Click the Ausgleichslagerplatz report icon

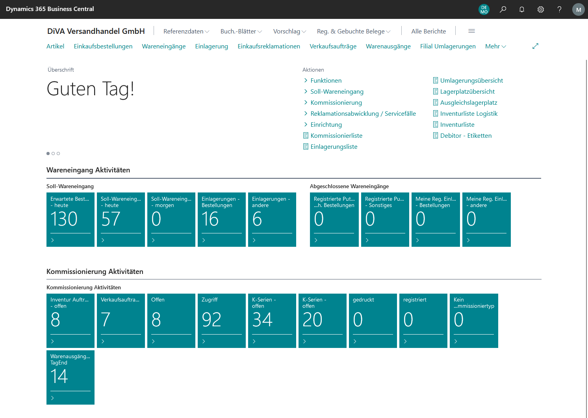[435, 102]
